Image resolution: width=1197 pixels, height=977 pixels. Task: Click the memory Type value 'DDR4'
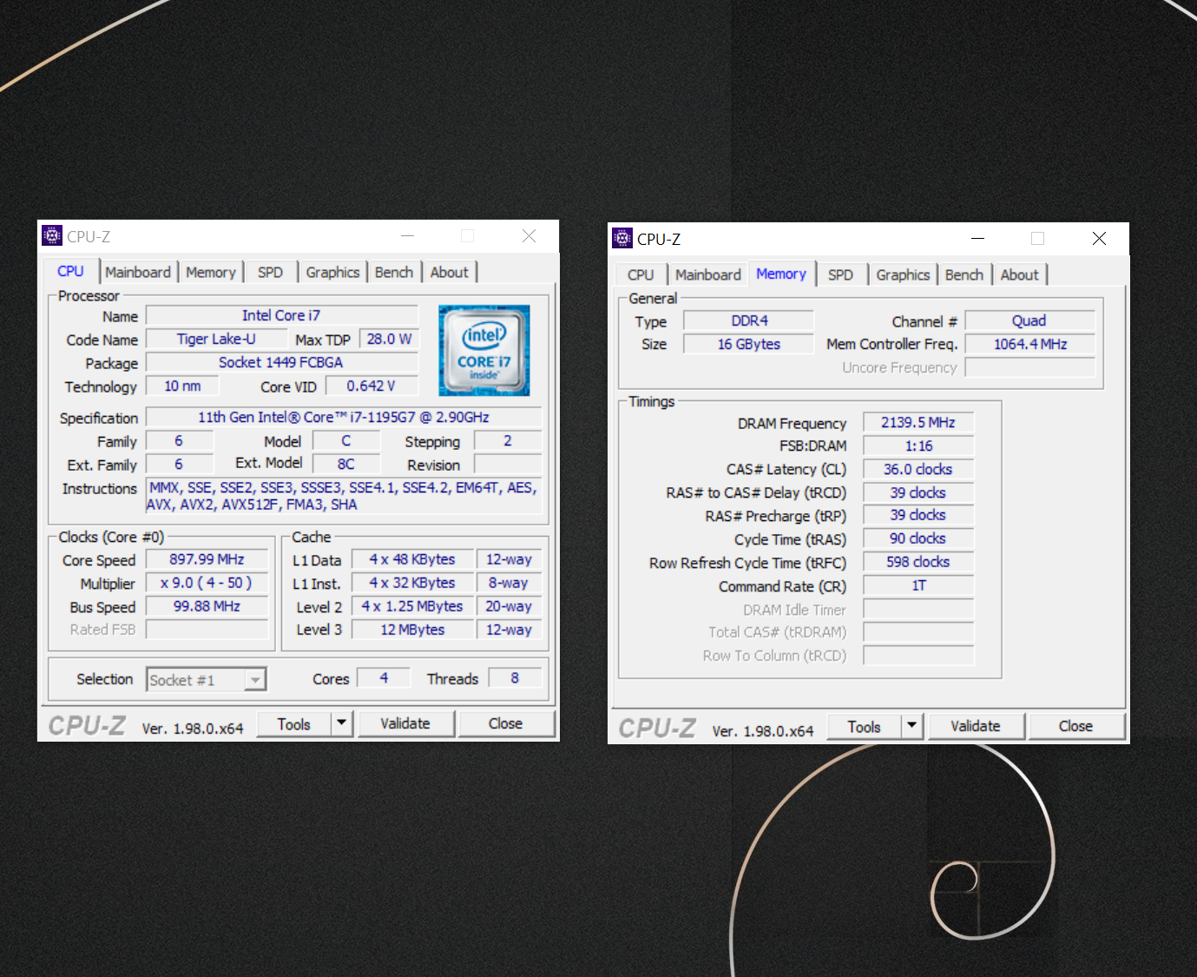click(749, 320)
